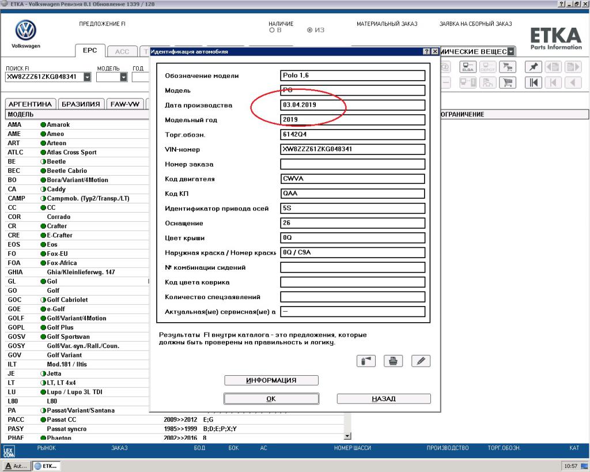Screen dimensions: 590x472
Task: Open the АРГЕНТИНА market tab
Action: point(30,104)
